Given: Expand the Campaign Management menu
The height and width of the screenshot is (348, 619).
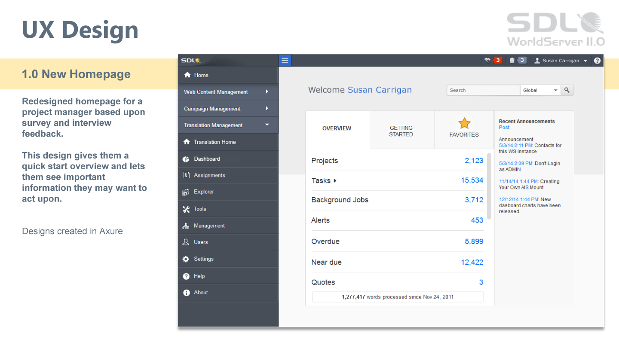Looking at the screenshot, I should (x=228, y=109).
